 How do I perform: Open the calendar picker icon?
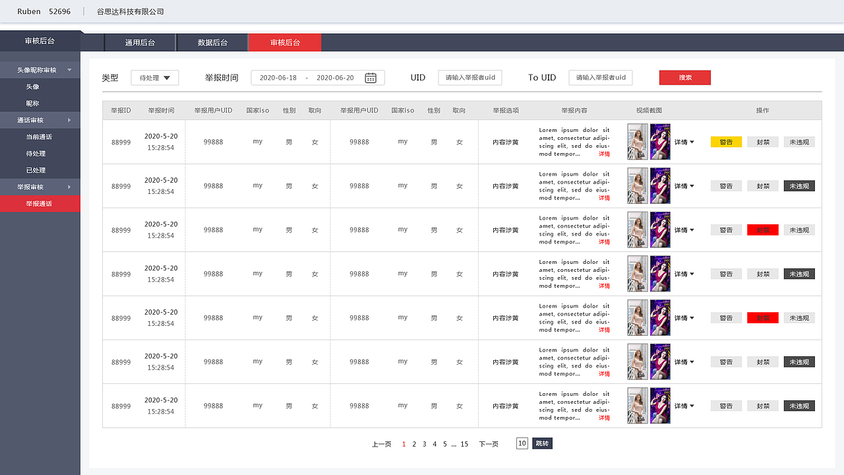pos(371,78)
